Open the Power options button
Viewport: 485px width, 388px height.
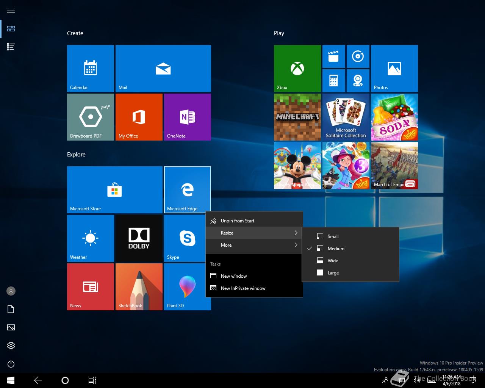pos(11,364)
